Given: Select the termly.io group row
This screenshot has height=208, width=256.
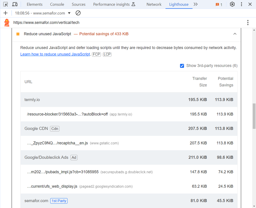Looking at the screenshot, I should click(x=129, y=100).
